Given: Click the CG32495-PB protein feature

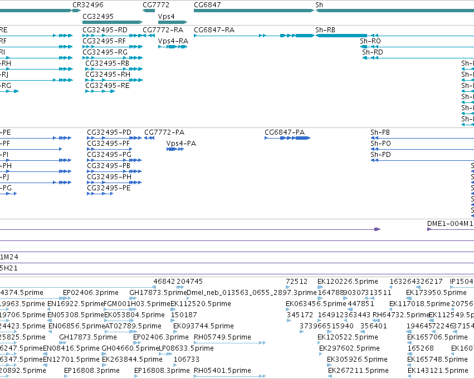Looking at the screenshot, I should click(114, 171).
